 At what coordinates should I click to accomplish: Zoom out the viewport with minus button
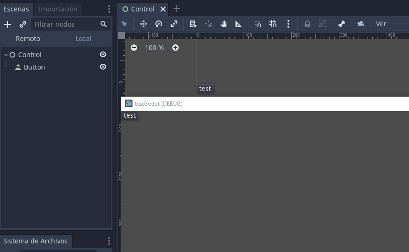point(134,48)
